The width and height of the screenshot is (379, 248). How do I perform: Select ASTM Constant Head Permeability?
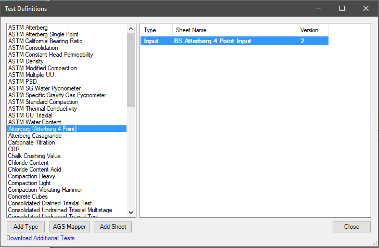pyautogui.click(x=67, y=55)
